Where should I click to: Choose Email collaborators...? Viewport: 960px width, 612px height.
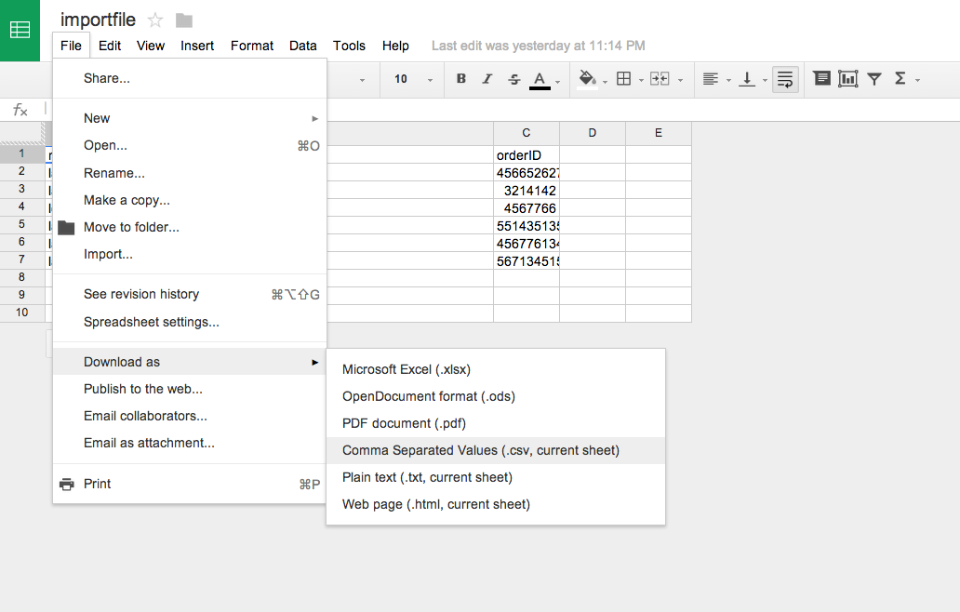(190, 416)
